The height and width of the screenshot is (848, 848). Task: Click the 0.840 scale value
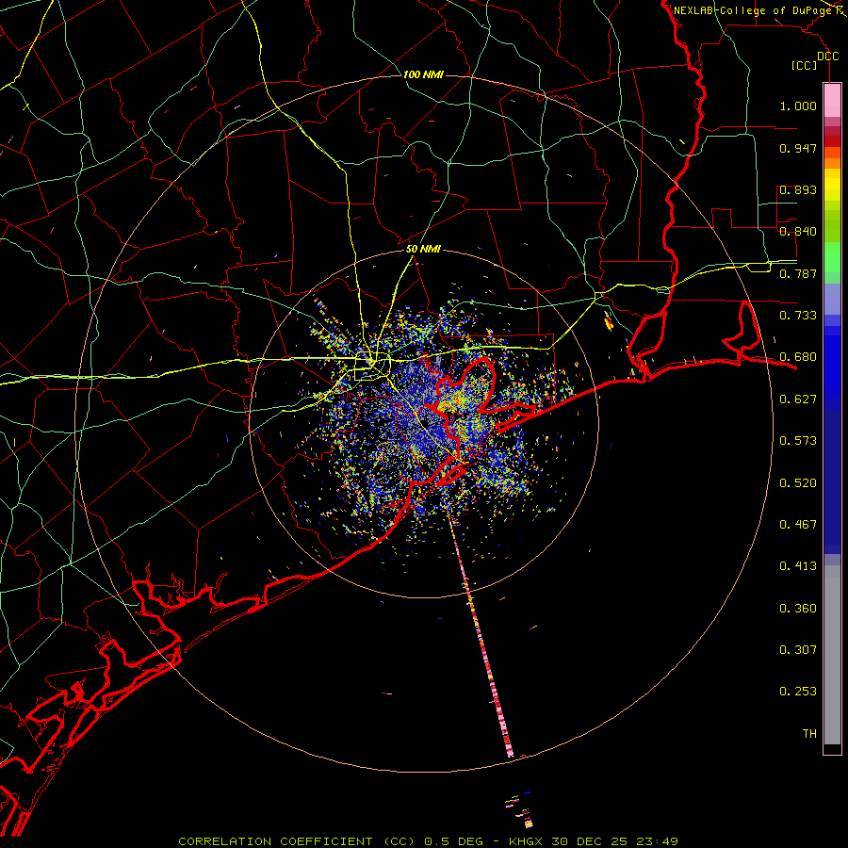click(x=798, y=232)
